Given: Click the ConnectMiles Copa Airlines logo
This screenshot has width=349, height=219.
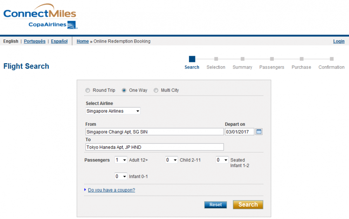Looking at the screenshot, I should tap(40, 16).
